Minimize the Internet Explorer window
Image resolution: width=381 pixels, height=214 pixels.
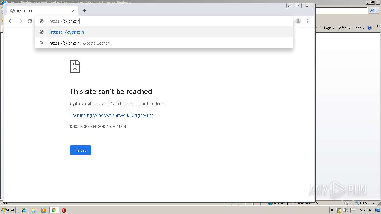click(368, 2)
